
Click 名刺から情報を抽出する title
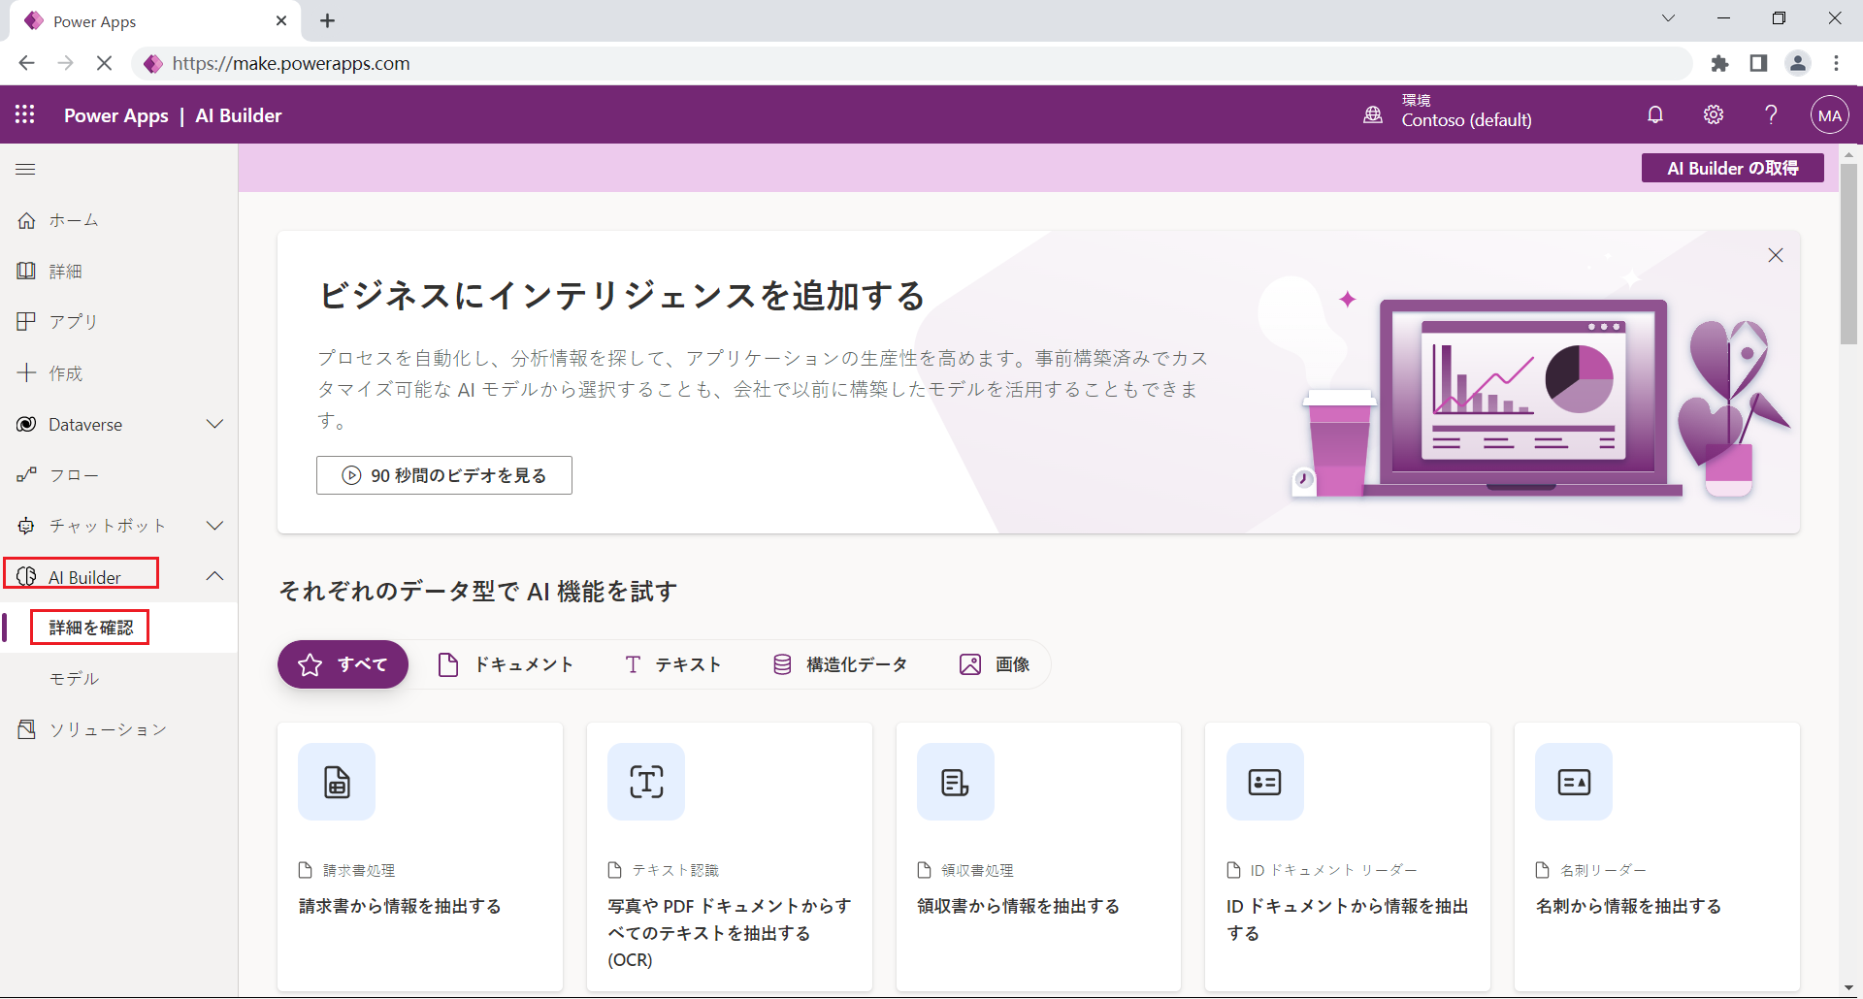pos(1628,906)
